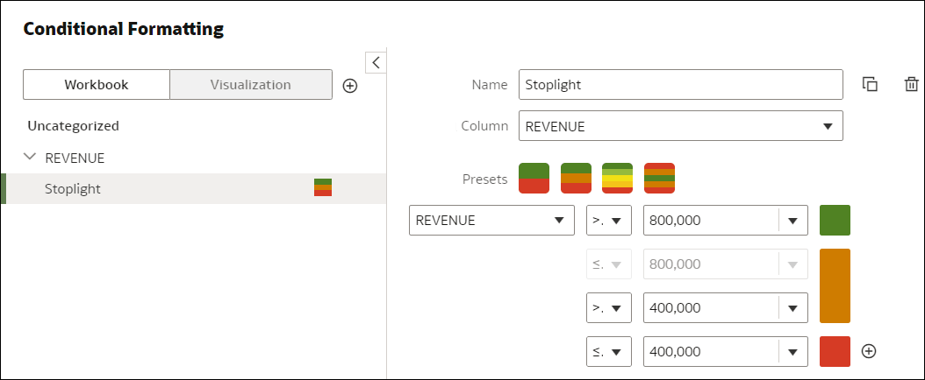The image size is (925, 380).
Task: Choose the five-color green-to-red preset
Action: 617,179
